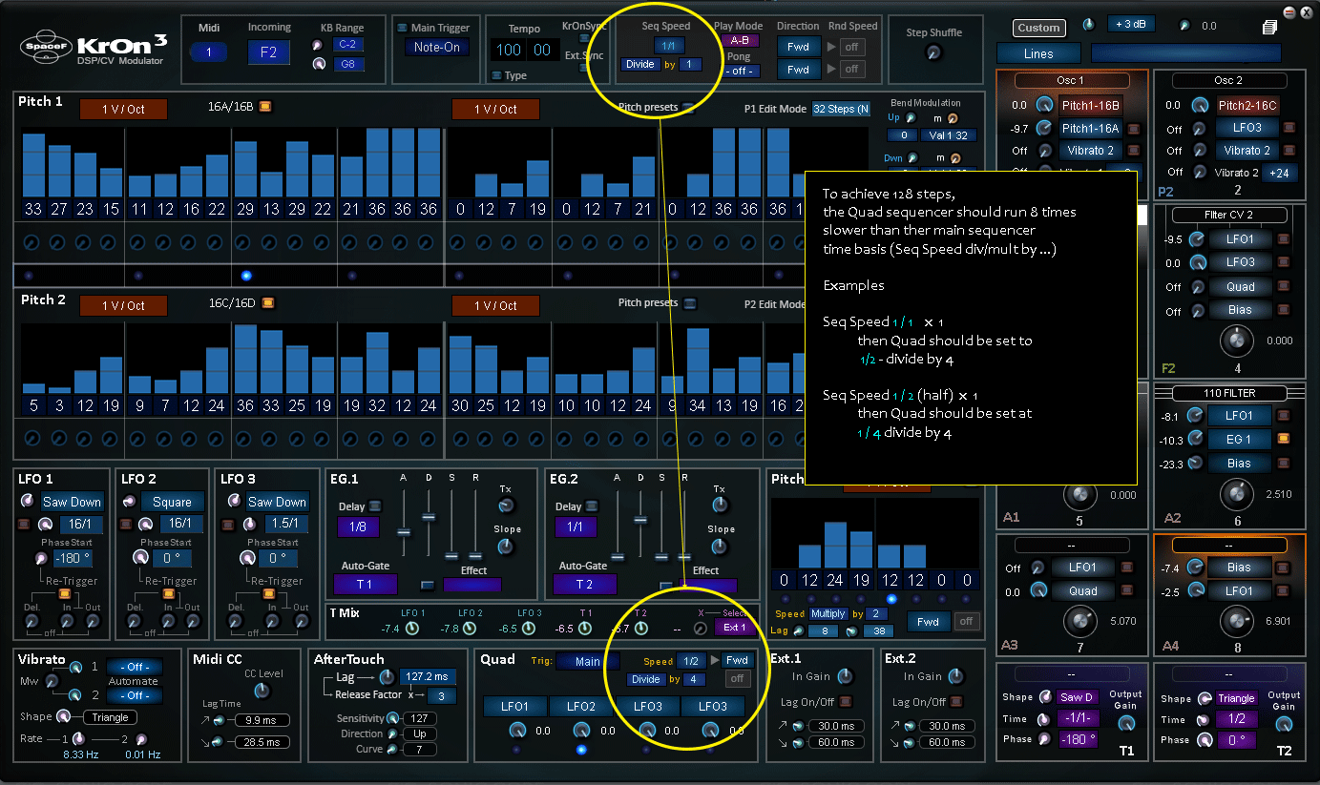The width and height of the screenshot is (1320, 785).
Task: Click the KB Range C-2 knob
Action: tap(318, 45)
